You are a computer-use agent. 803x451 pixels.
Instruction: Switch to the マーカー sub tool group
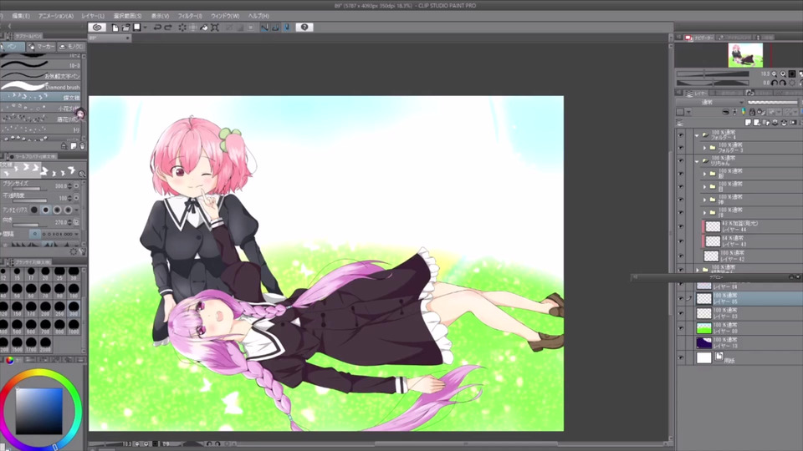click(42, 47)
